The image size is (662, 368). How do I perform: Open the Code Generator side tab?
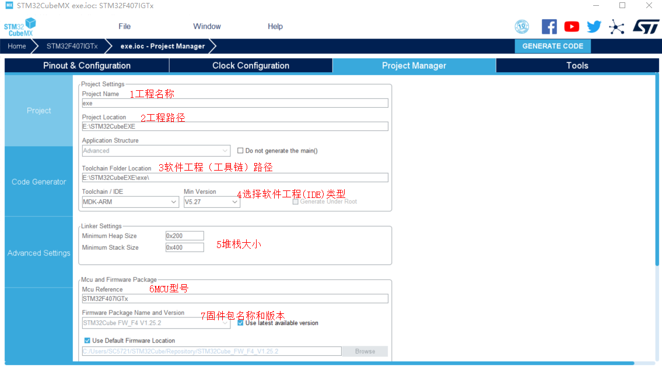(x=39, y=182)
